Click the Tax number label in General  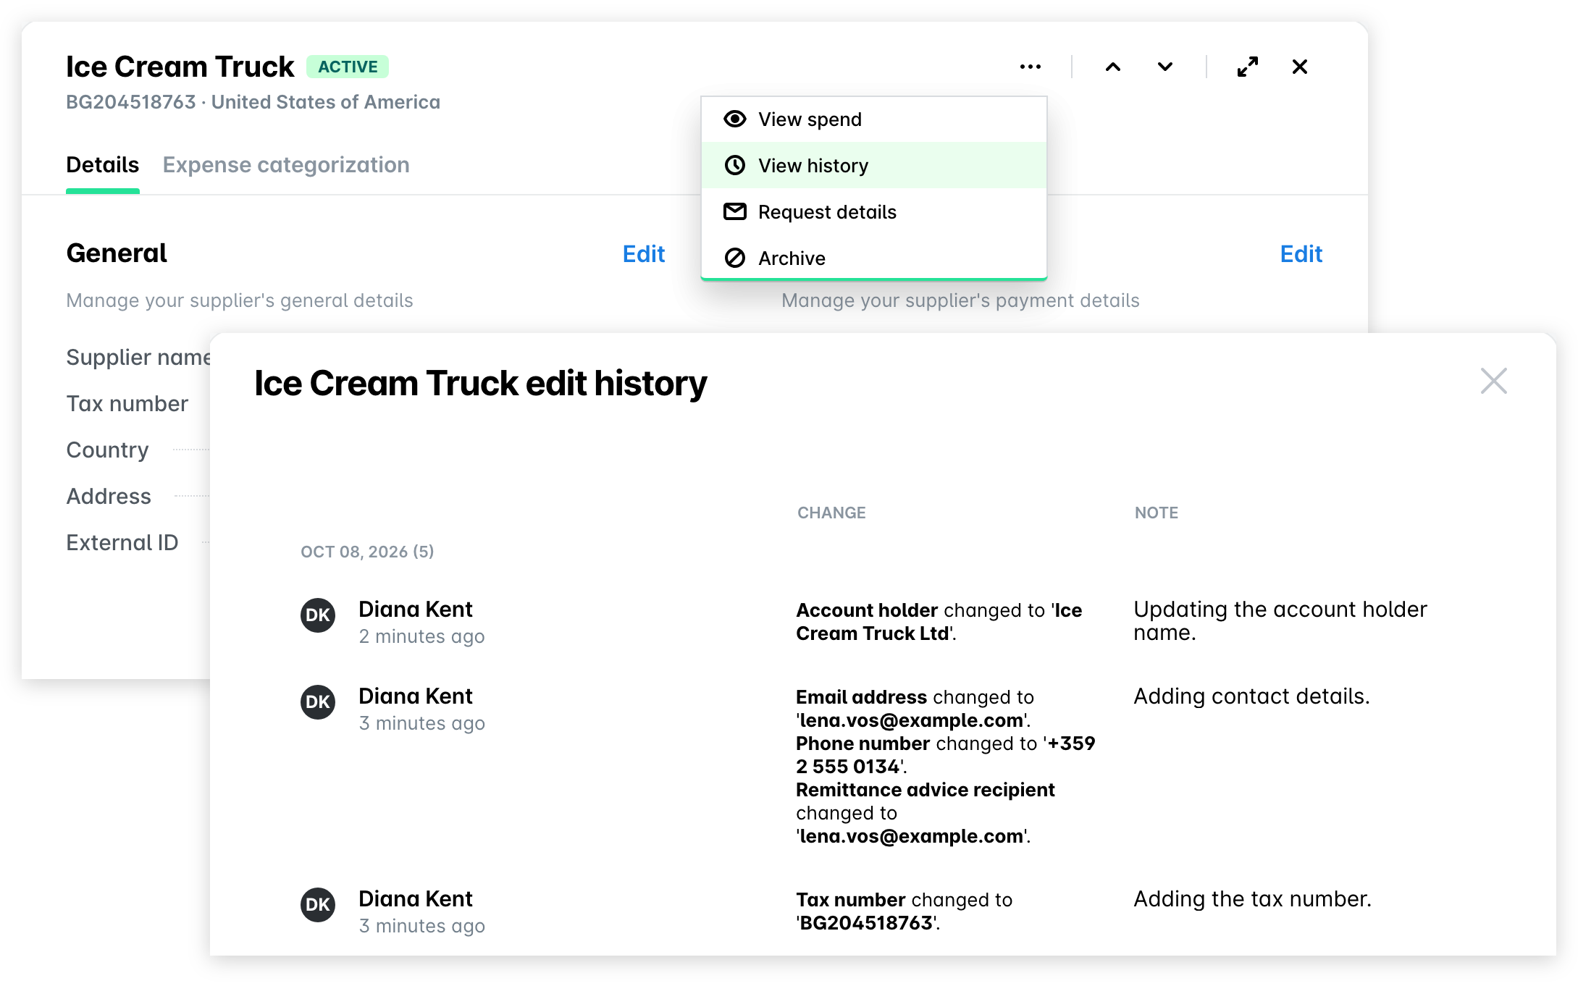tap(127, 404)
